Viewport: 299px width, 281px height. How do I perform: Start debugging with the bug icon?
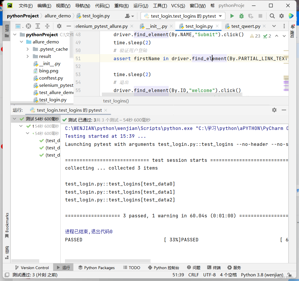pos(242,16)
